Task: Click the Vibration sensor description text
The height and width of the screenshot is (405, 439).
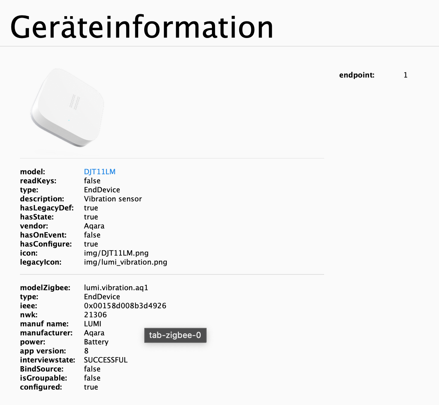Action: [113, 199]
